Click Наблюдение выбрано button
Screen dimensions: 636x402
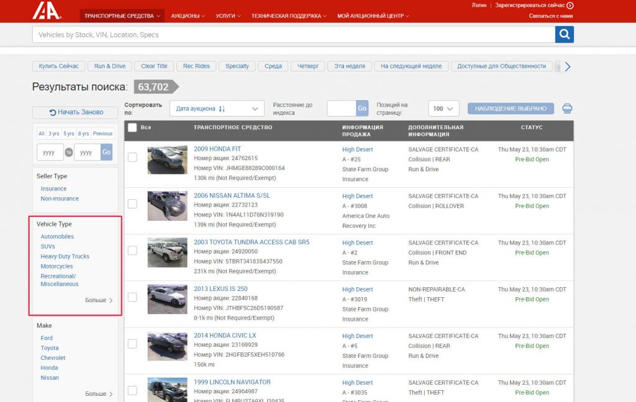pos(511,109)
